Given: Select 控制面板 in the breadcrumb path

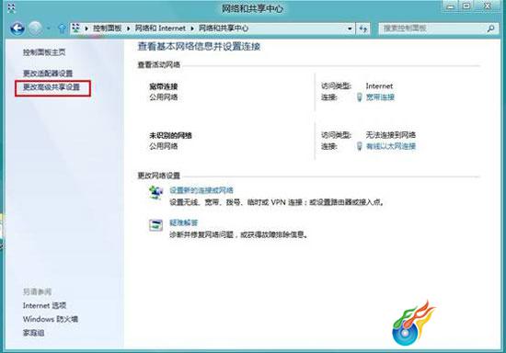Looking at the screenshot, I should (x=107, y=28).
